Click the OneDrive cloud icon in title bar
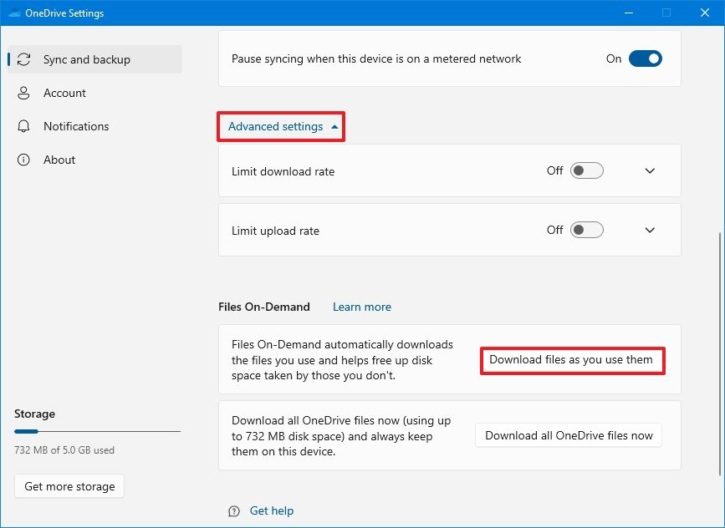 tap(14, 13)
